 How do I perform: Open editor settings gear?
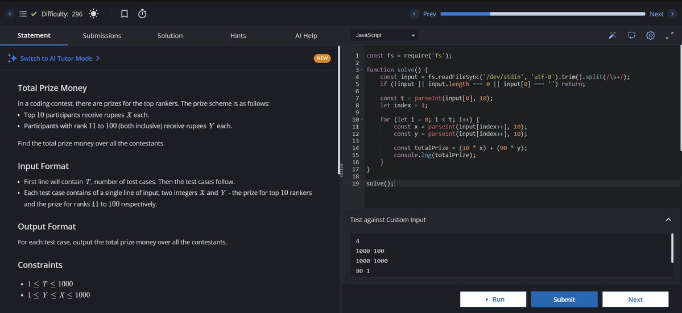651,36
